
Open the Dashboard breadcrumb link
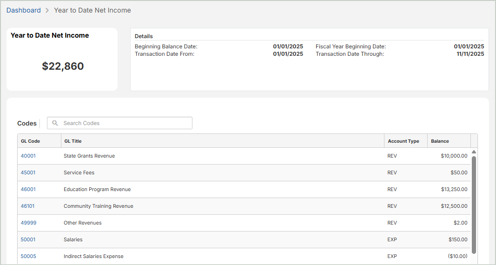(x=24, y=10)
